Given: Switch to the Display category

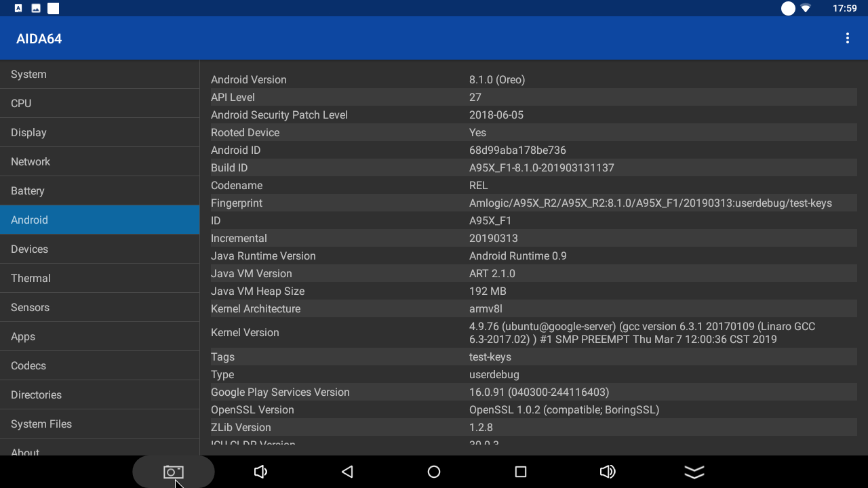Looking at the screenshot, I should coord(100,133).
